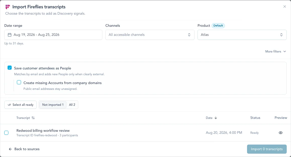Viewport: 291px width, 157px height.
Task: Expand More filters
Action: click(276, 51)
